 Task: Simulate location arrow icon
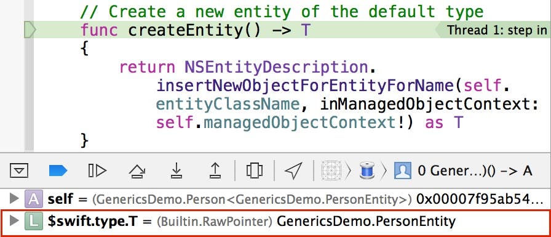[x=293, y=171]
